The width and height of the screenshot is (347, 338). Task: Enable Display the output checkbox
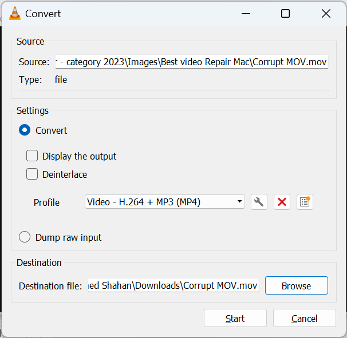click(x=32, y=156)
